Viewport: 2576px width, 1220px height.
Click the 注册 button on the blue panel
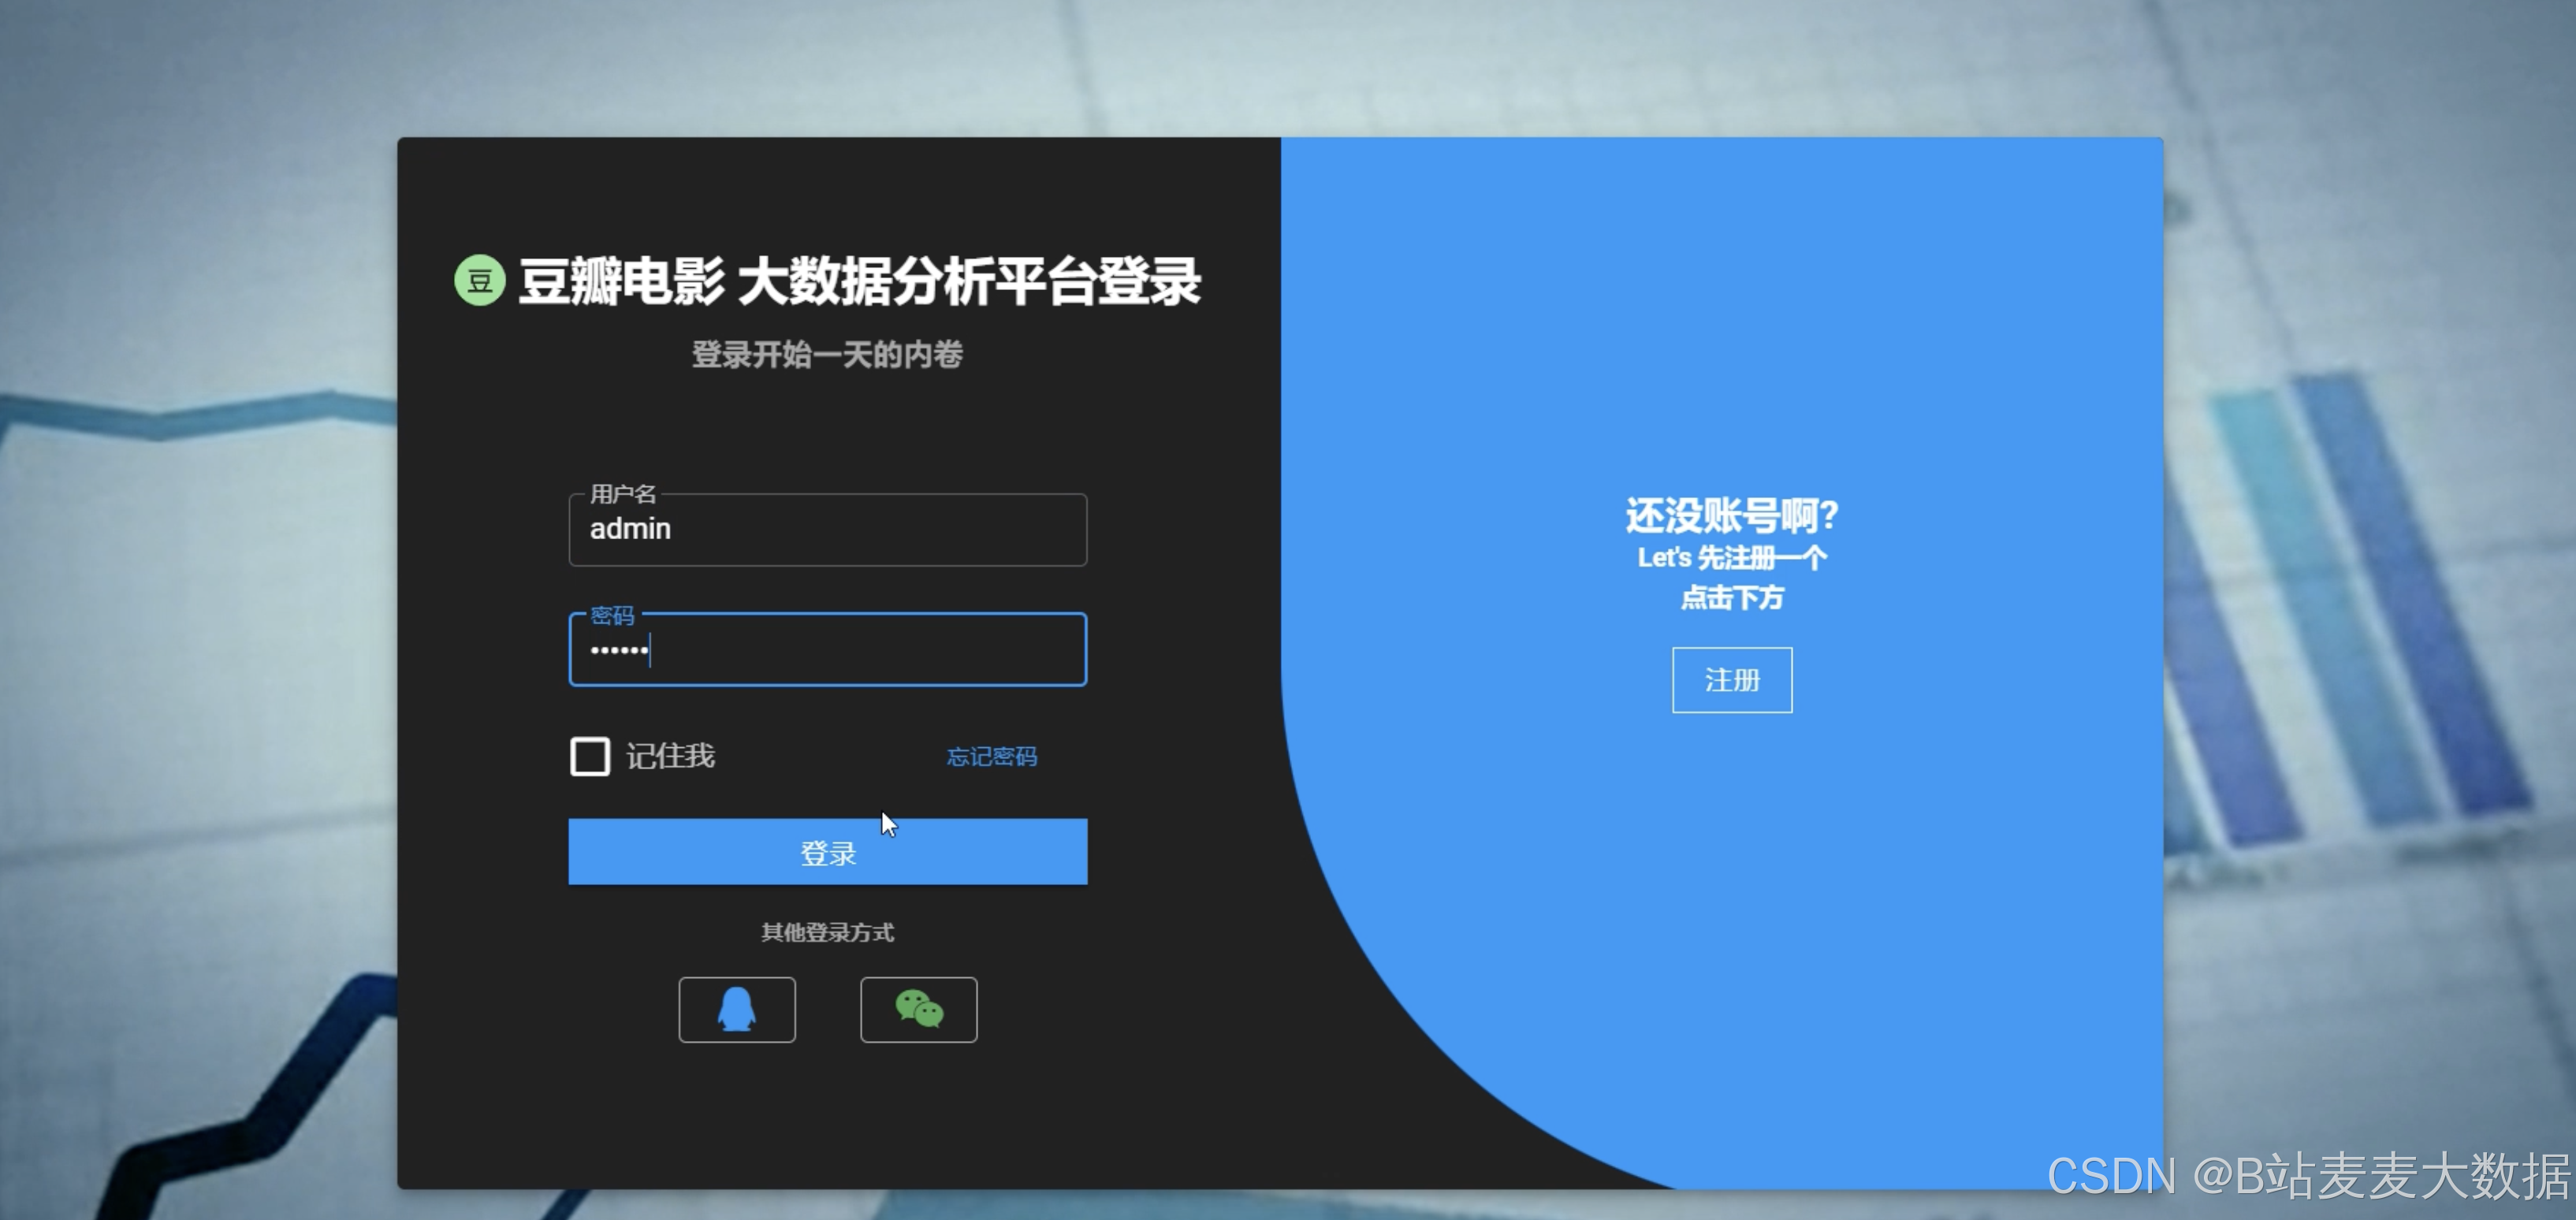coord(1732,680)
